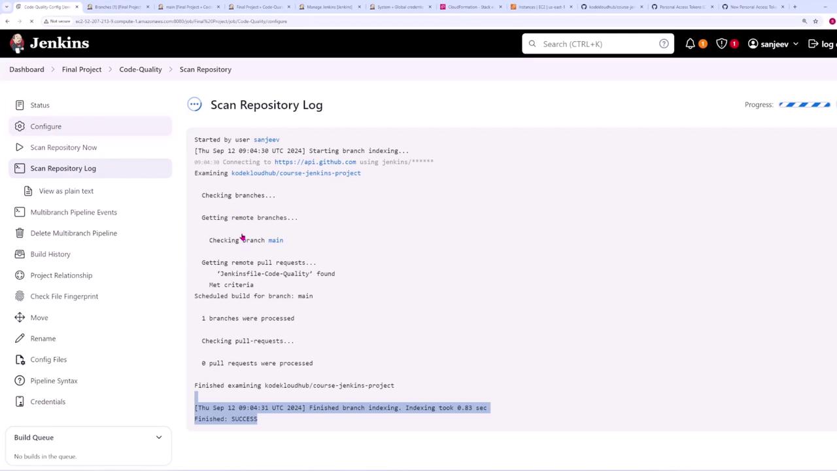Screen dimensions: 837x471
Task: Switch to Personal Access Tokens tab
Action: click(682, 7)
